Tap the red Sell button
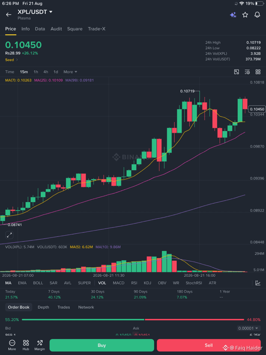This screenshot has width=266, height=355. point(209,345)
